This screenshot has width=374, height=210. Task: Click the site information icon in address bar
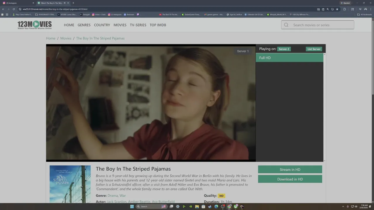20,9
